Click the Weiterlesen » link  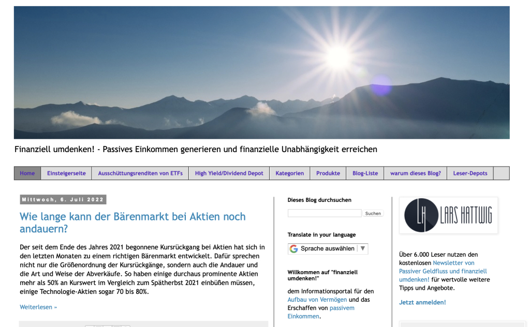coord(38,307)
